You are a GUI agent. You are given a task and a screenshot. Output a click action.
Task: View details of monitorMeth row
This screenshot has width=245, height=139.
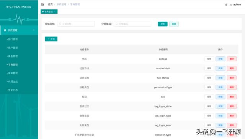point(220,69)
